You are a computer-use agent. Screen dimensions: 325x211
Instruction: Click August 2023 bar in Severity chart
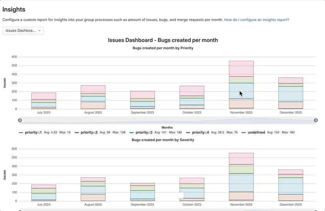click(93, 189)
